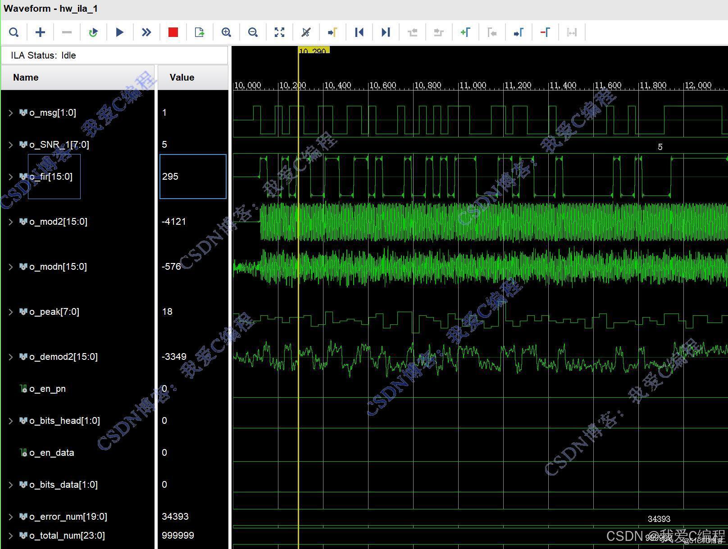
Task: Expand the o_demod2[15:0] bus
Action: pos(10,357)
